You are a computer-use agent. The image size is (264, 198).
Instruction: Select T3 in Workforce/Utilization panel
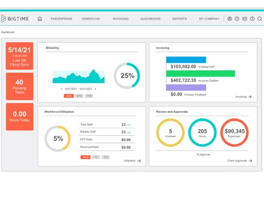[96, 157]
